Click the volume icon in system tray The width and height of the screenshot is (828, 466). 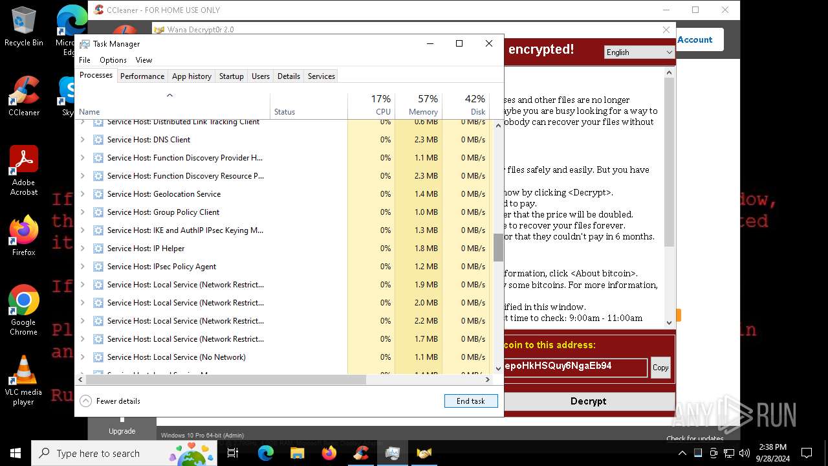pos(743,453)
